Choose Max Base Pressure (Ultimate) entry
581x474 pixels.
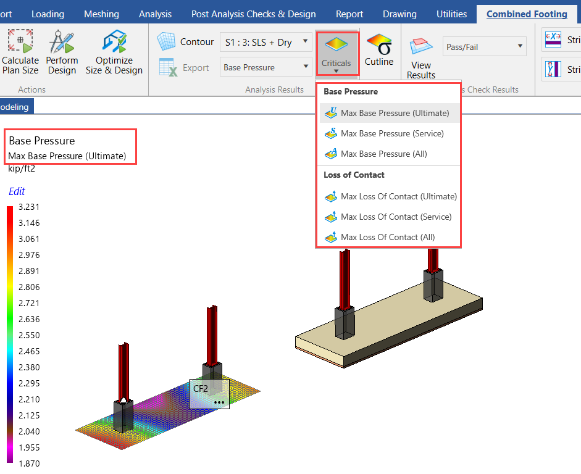(389, 113)
